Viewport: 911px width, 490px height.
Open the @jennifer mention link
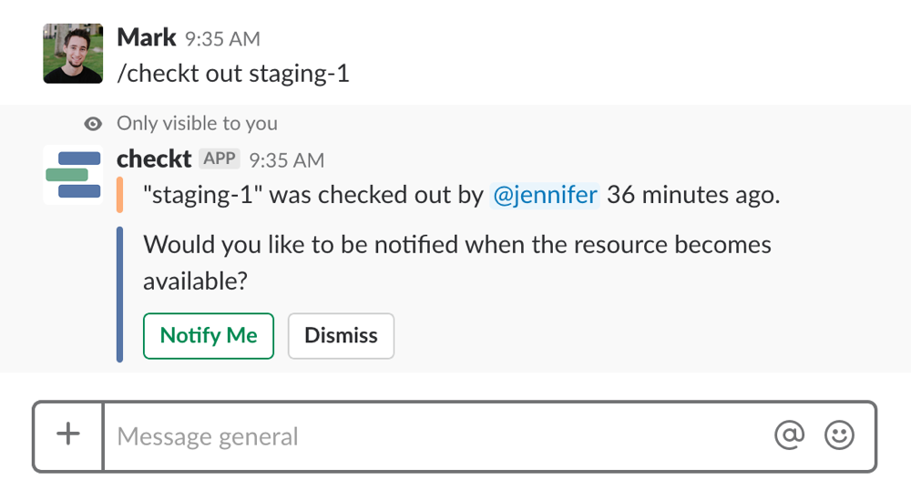pos(545,195)
